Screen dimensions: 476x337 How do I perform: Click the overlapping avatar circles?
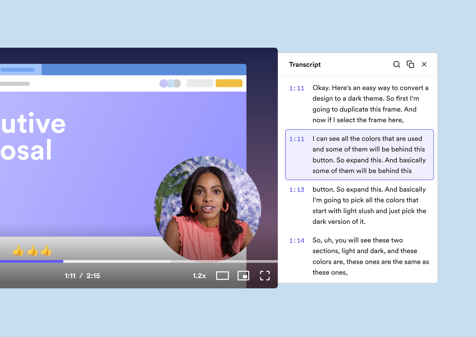(x=170, y=83)
